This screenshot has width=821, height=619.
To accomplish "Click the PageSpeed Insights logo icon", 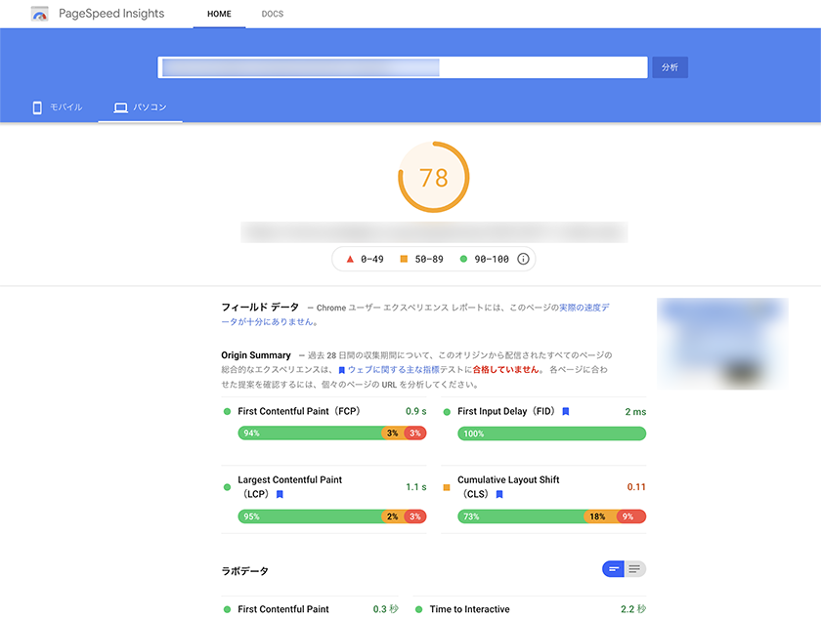I will pyautogui.click(x=39, y=15).
